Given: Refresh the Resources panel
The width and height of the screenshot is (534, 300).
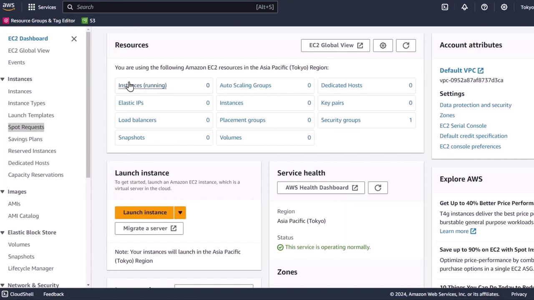Looking at the screenshot, I should [x=406, y=45].
